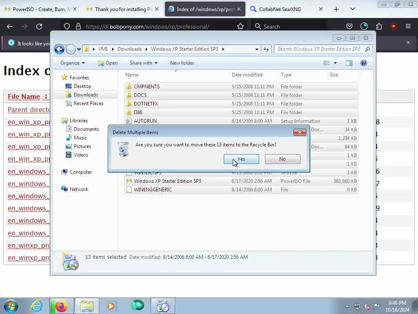
Task: Open the Firefox extensions puzzle icon
Action: coord(379,27)
